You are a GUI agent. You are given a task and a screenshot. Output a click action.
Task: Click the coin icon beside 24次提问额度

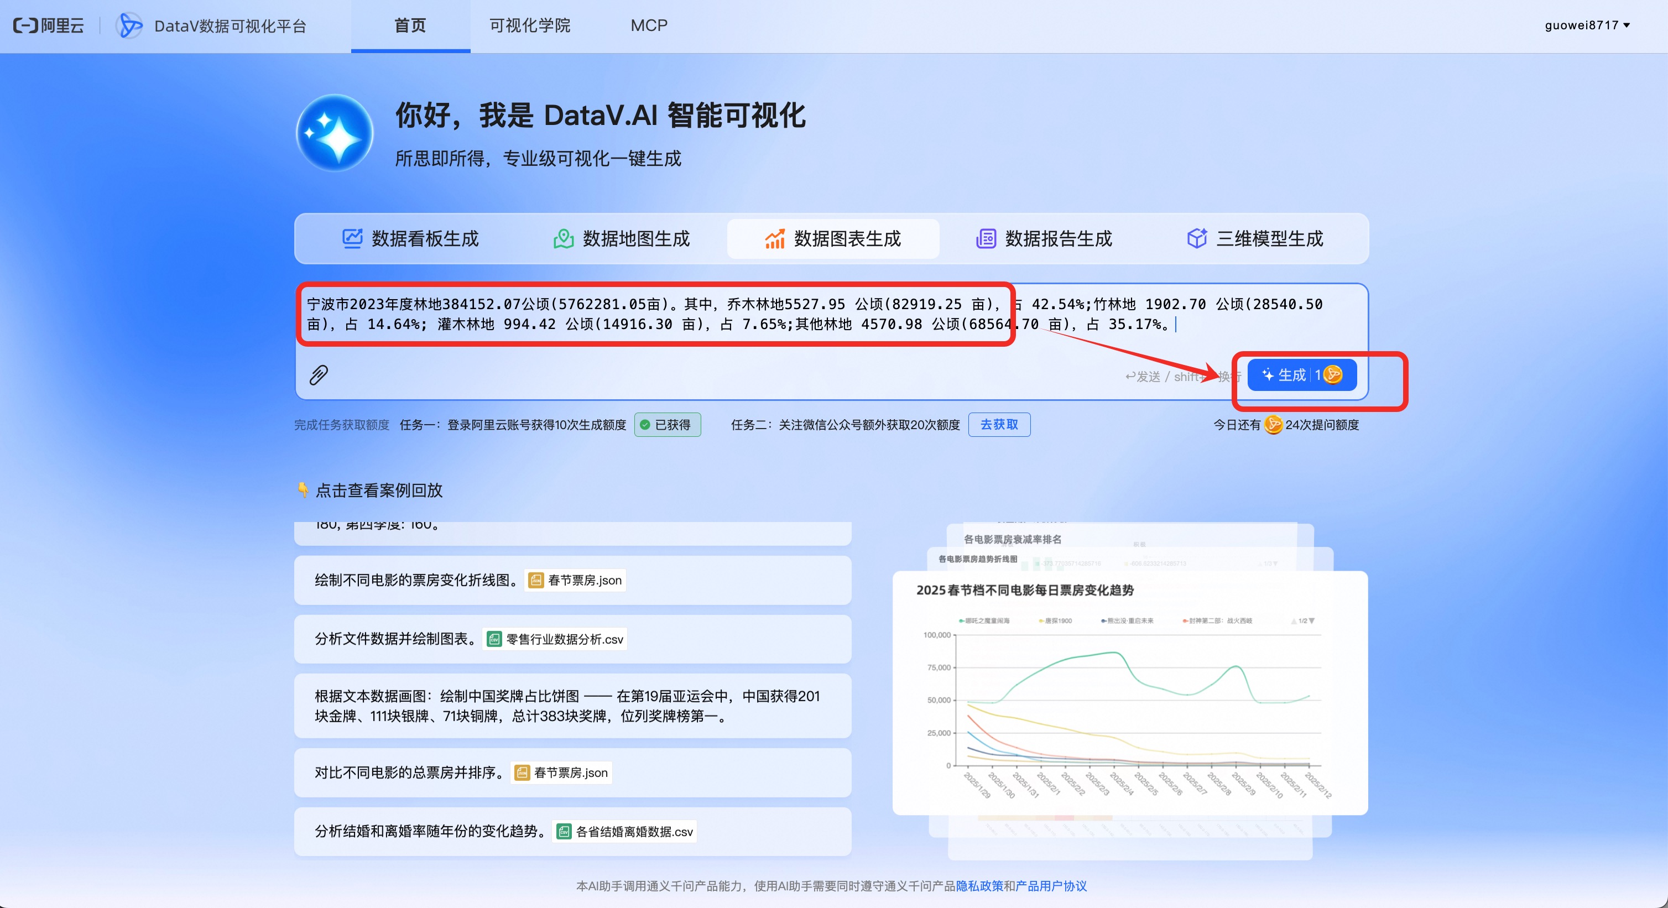1273,425
